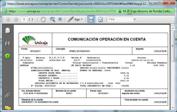177x112 pixels.
Task: Click the page icon in address bar
Action: coord(5,11)
